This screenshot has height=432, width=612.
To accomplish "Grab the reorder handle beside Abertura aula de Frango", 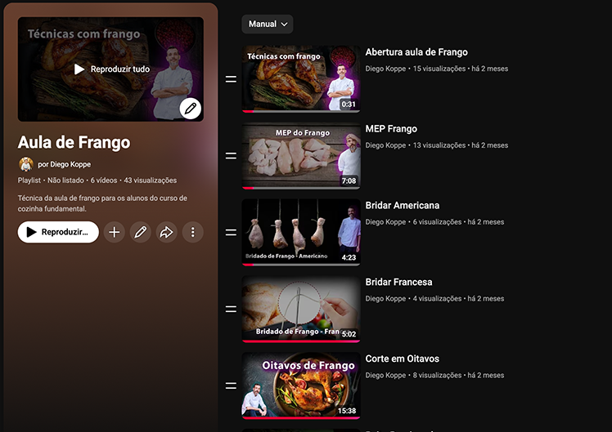I will click(231, 79).
